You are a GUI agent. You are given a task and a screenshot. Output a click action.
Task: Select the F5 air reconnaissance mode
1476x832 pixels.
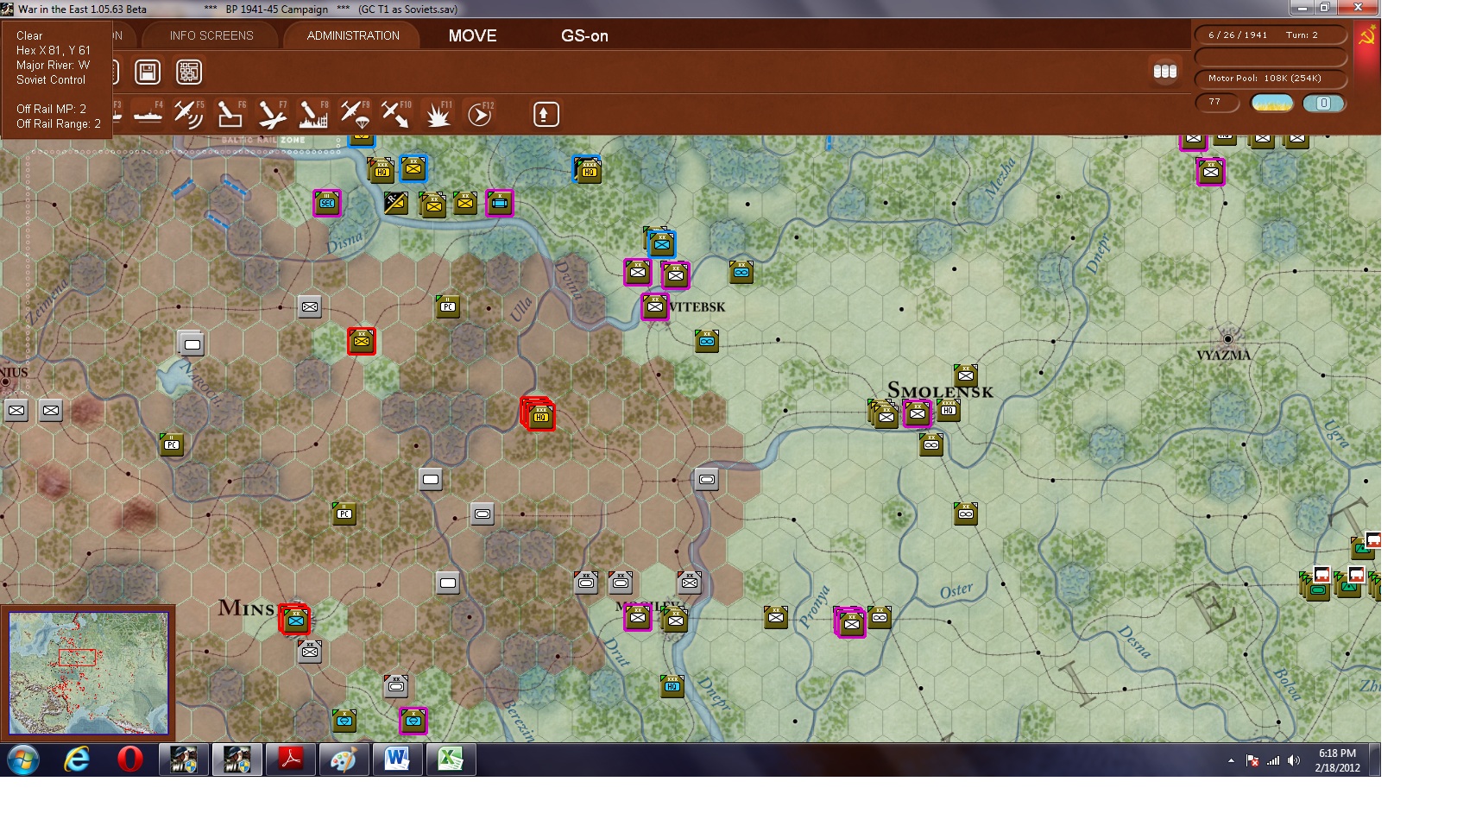(188, 114)
